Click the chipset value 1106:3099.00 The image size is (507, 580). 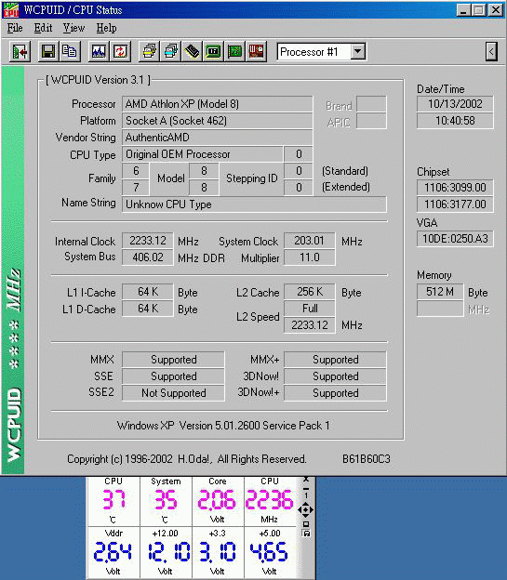tap(455, 188)
